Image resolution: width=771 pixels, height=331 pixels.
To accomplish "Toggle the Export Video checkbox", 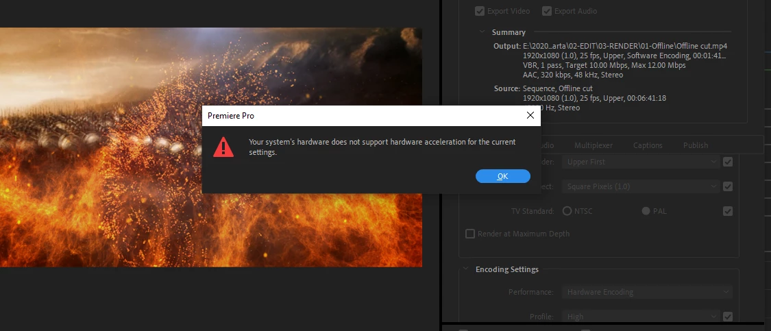I will click(x=480, y=11).
